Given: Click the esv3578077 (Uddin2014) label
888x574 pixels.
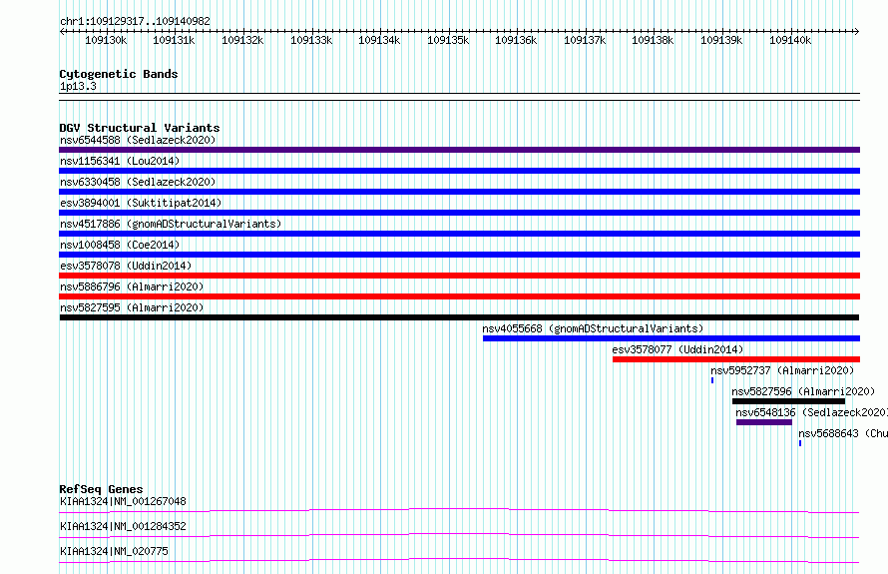Looking at the screenshot, I should point(677,349).
